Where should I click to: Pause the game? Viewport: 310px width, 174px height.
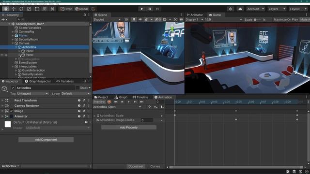(x=150, y=9)
